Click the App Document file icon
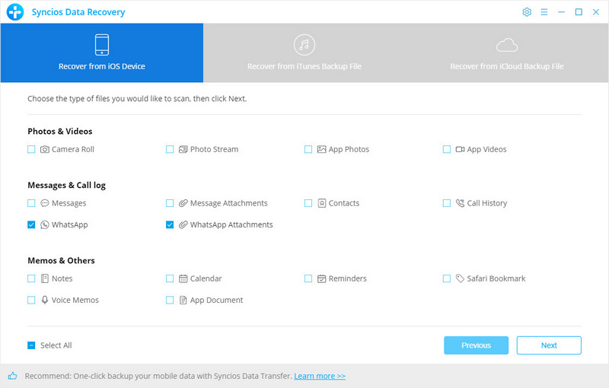This screenshot has height=388, width=609. coord(183,300)
